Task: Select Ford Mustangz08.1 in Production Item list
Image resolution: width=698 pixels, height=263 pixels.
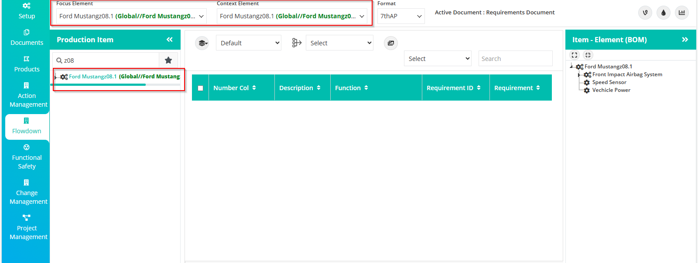Action: tap(124, 77)
